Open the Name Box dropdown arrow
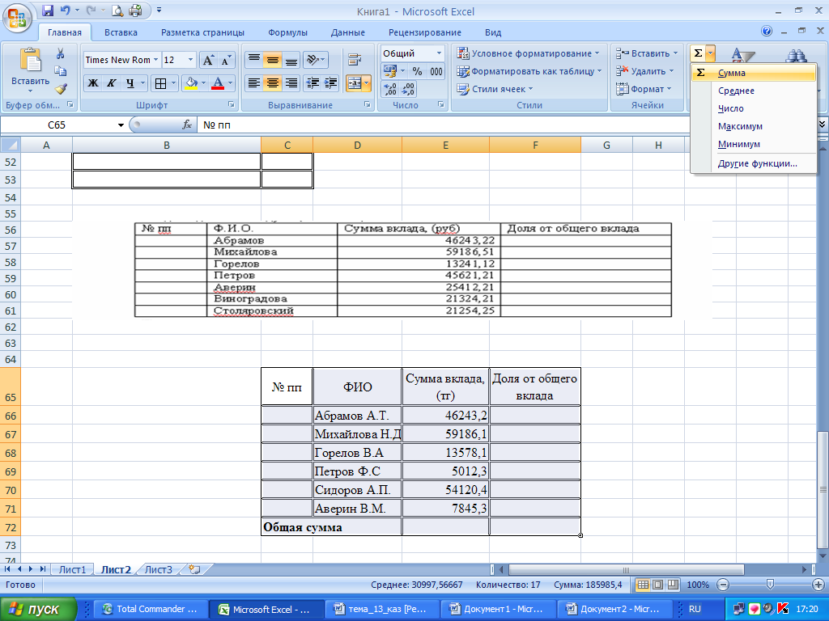 (121, 125)
